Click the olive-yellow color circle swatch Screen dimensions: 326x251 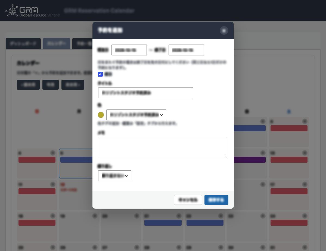[101, 115]
